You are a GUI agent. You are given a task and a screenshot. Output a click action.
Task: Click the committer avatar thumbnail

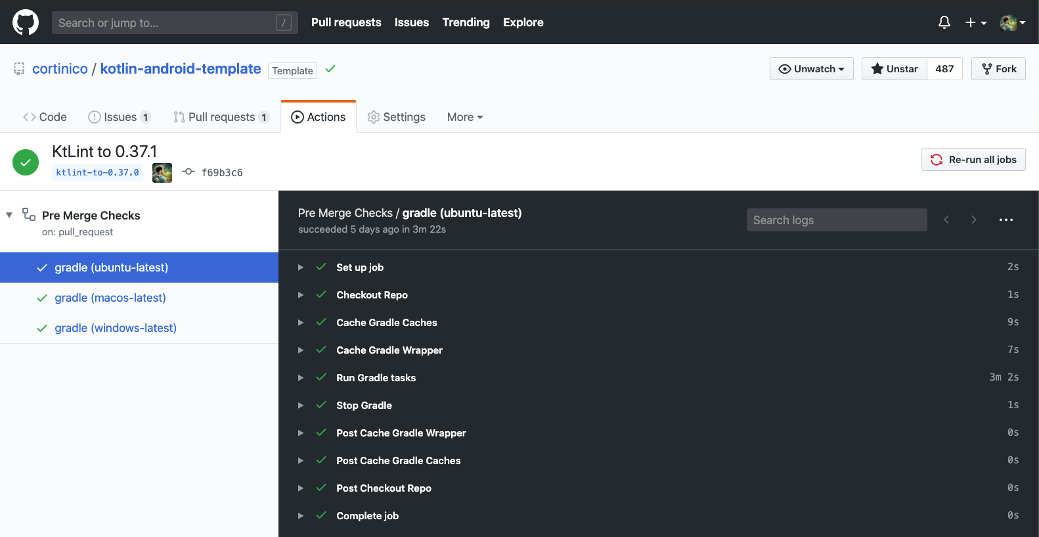[x=162, y=173]
